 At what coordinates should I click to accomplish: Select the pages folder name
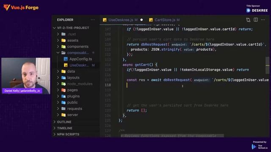click(x=72, y=90)
